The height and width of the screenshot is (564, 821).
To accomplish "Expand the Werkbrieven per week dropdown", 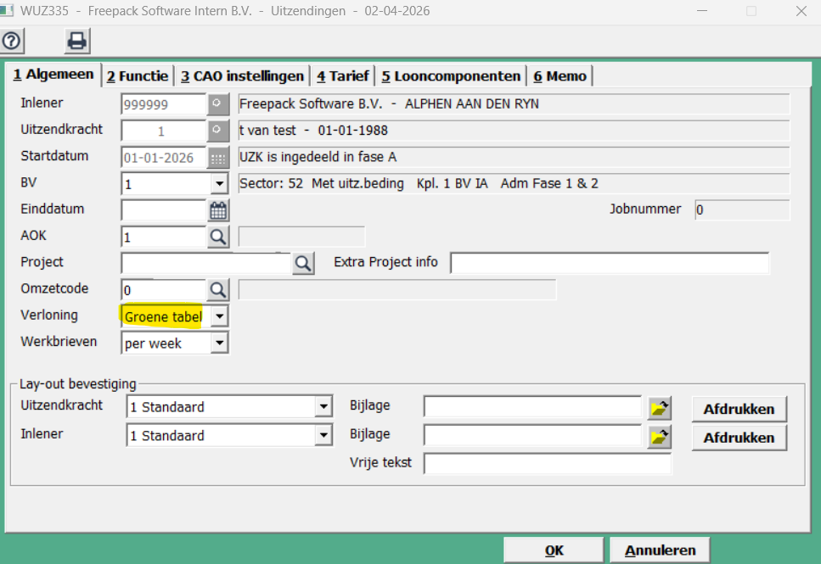I will pyautogui.click(x=219, y=343).
